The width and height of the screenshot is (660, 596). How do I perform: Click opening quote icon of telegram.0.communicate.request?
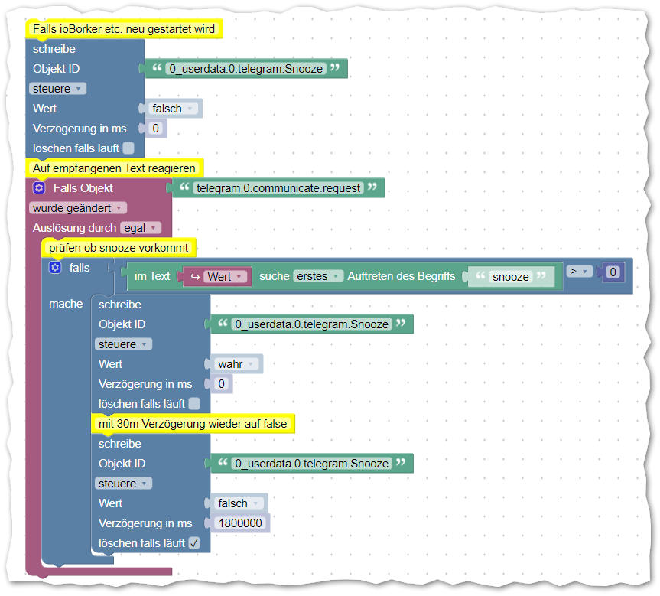pos(184,187)
